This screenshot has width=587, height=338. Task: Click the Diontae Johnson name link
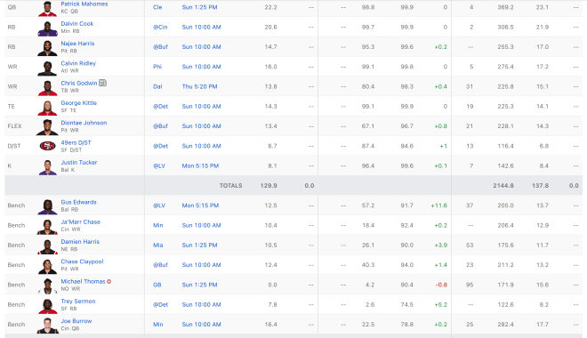pyautogui.click(x=84, y=123)
